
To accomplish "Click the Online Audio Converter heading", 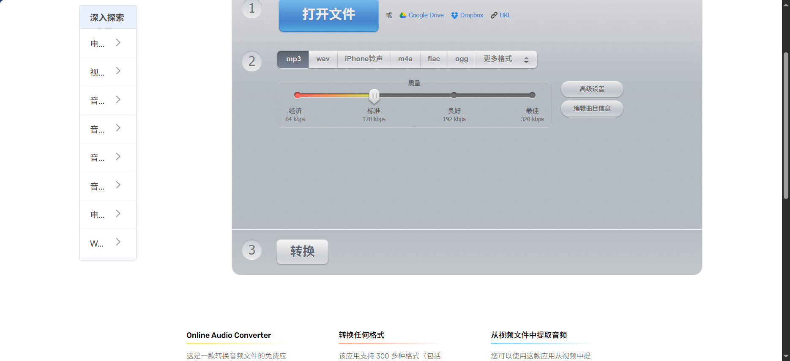I will [229, 335].
